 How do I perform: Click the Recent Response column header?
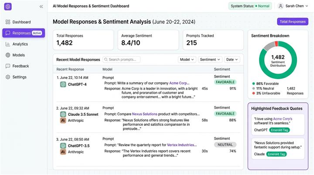pyautogui.click(x=70, y=69)
